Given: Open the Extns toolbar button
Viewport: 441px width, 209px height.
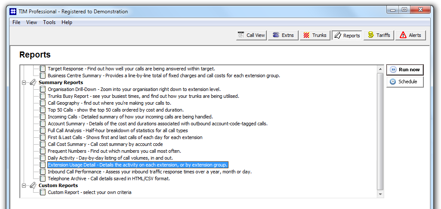Looking at the screenshot, I should pyautogui.click(x=283, y=35).
